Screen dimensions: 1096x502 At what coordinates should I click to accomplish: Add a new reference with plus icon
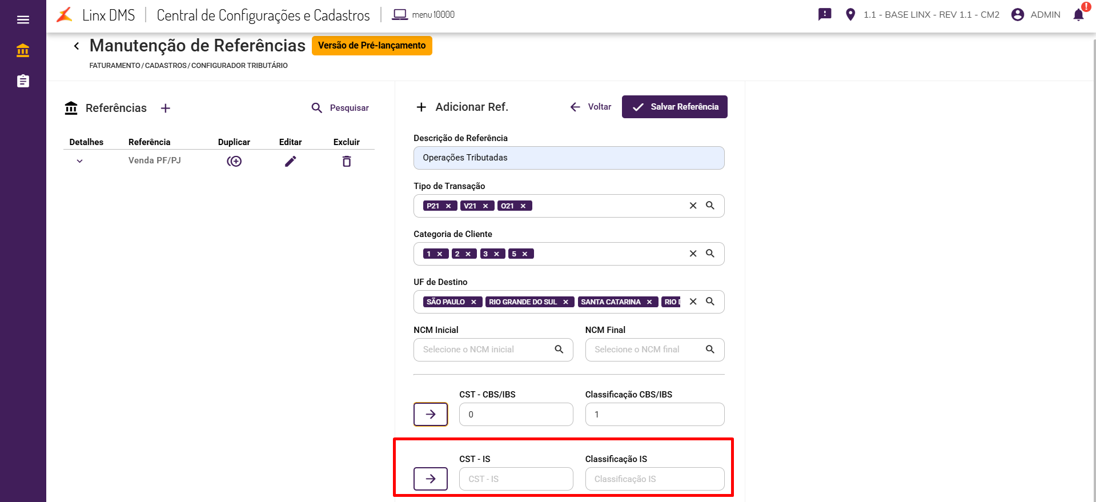(166, 109)
